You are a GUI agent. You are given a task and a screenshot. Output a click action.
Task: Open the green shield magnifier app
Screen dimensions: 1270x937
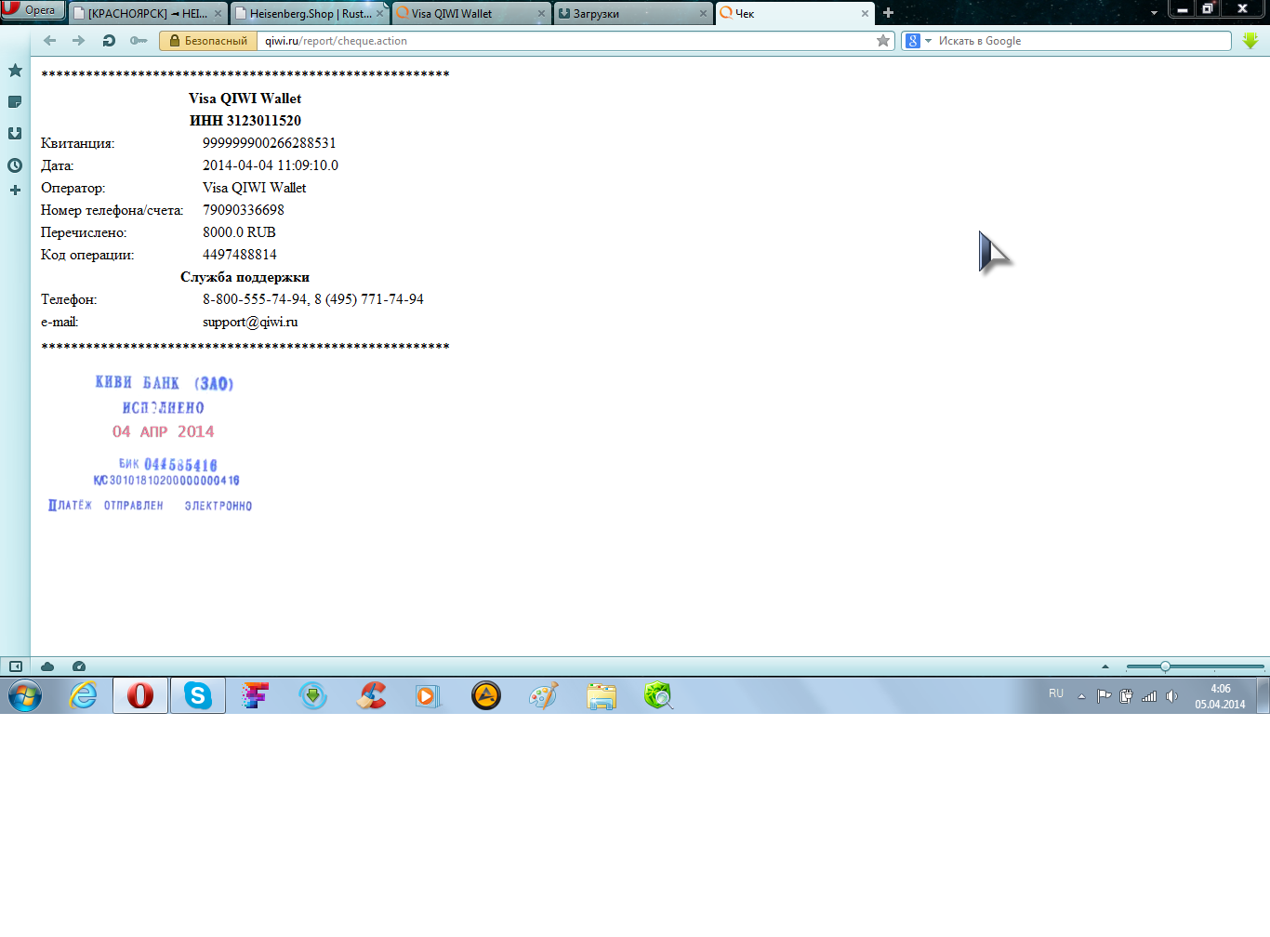(x=658, y=695)
